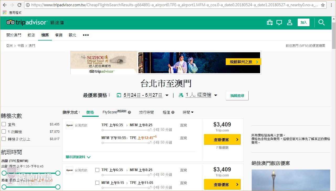The height and width of the screenshot is (191, 336).
Task: Open the 時間 sort dropdown
Action: 188,112
